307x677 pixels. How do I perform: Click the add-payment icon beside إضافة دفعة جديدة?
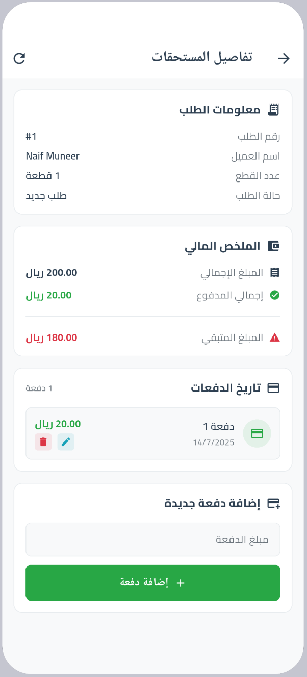[274, 503]
